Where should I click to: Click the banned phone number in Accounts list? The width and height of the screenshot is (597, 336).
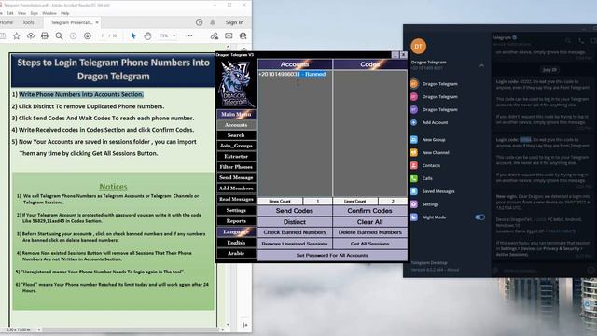click(292, 74)
